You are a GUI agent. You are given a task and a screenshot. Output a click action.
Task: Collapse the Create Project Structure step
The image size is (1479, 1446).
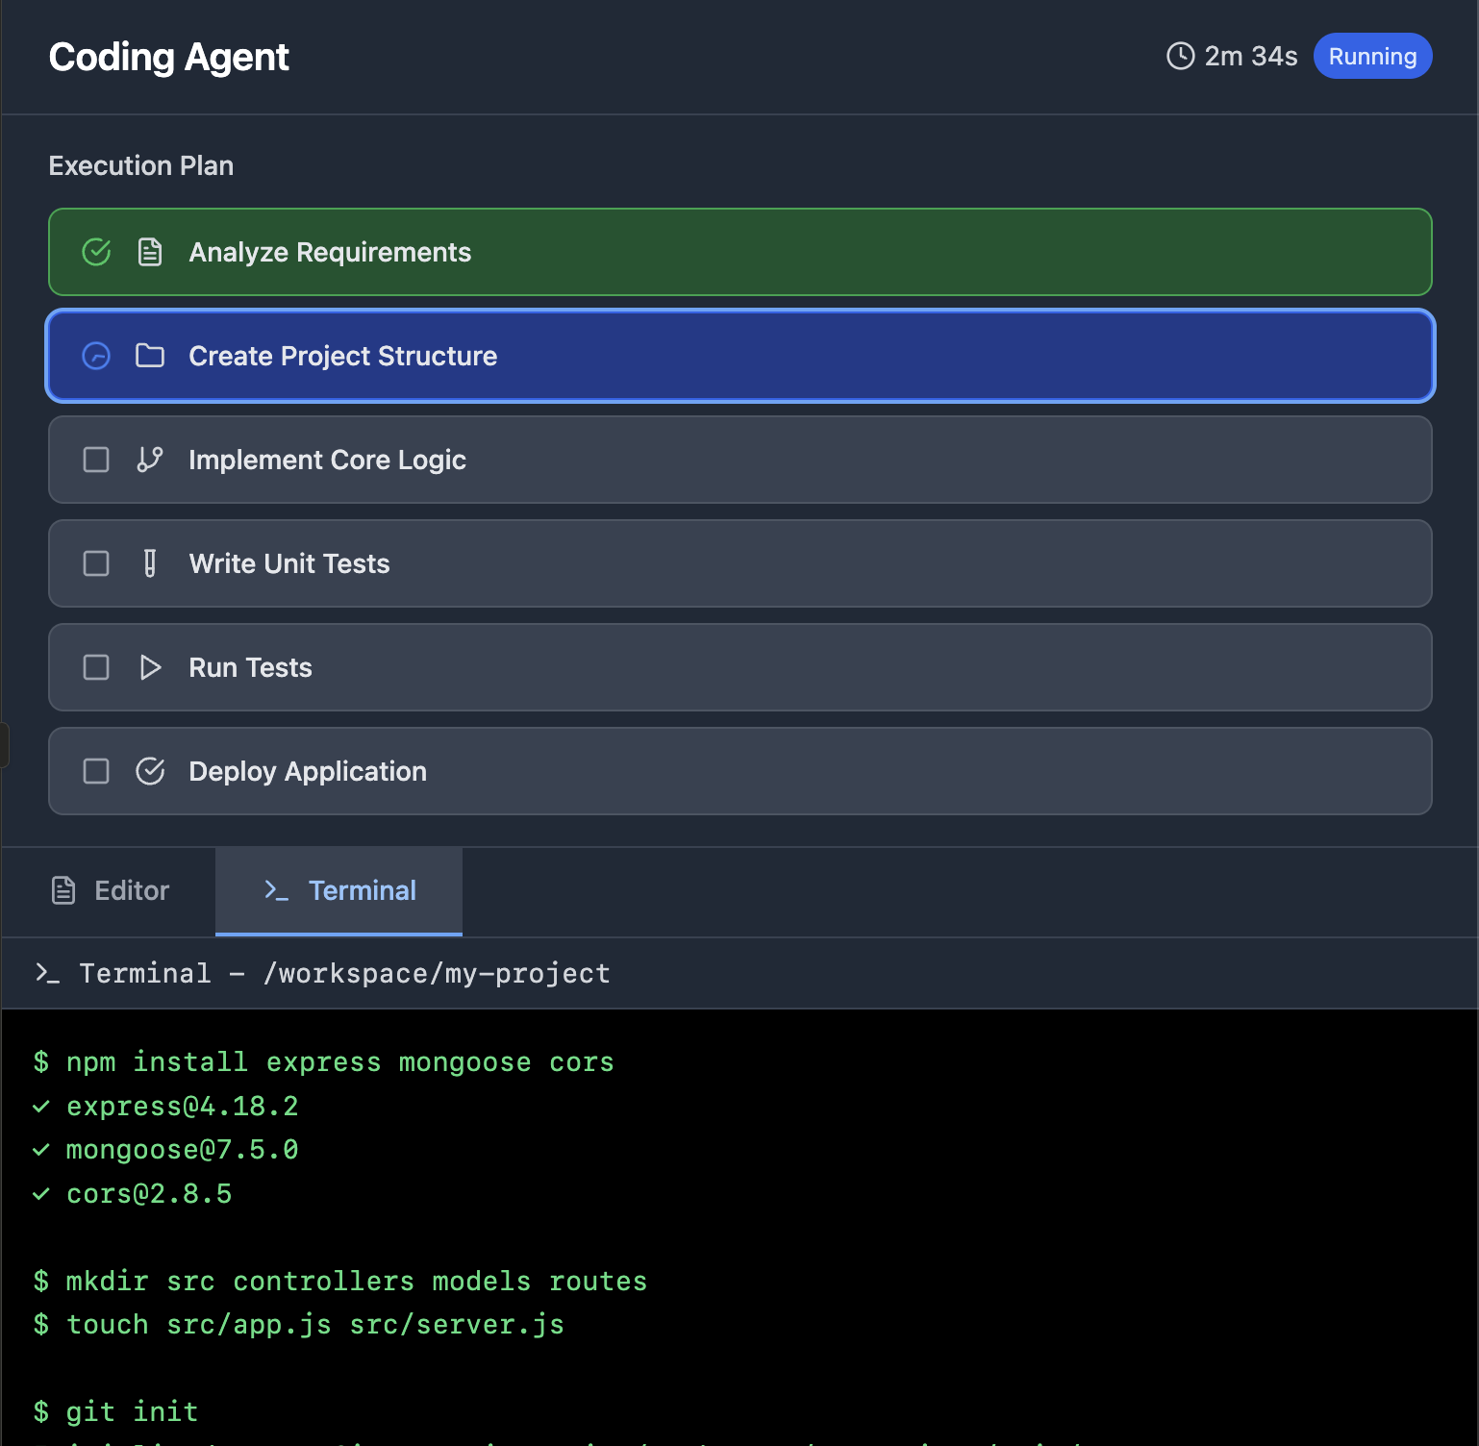pyautogui.click(x=739, y=356)
